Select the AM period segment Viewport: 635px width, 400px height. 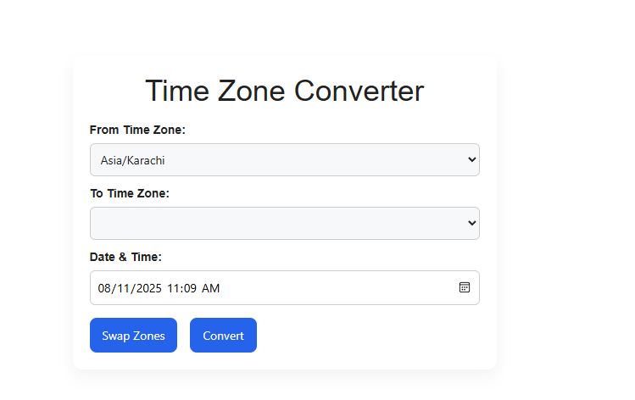(210, 288)
